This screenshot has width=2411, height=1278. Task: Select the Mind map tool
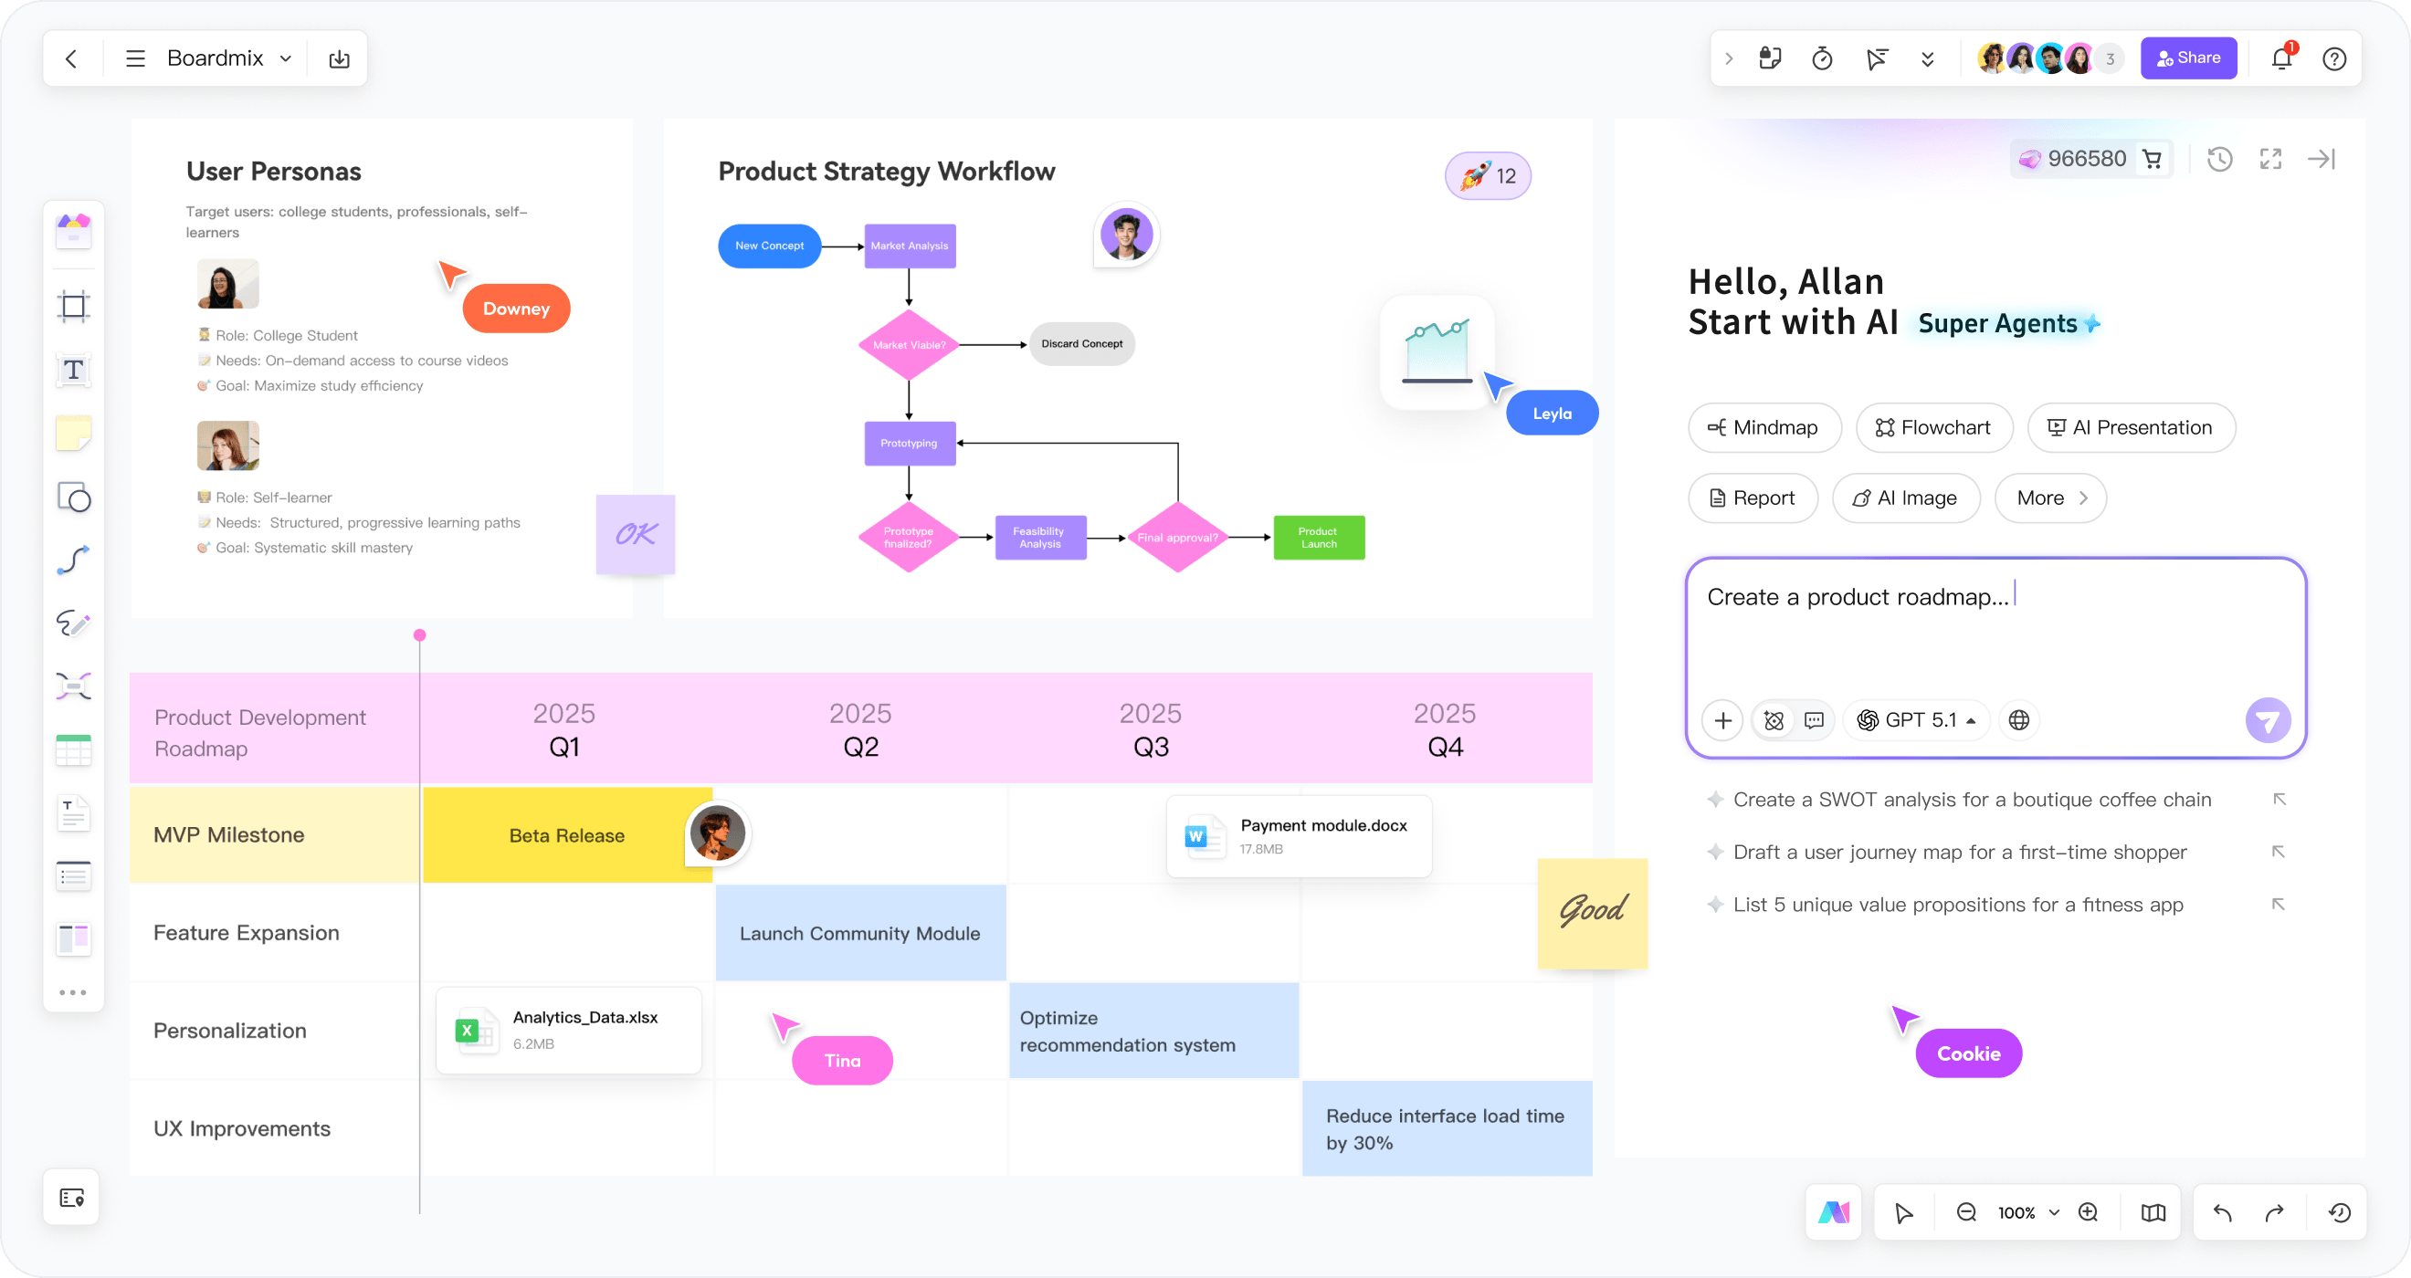click(73, 686)
